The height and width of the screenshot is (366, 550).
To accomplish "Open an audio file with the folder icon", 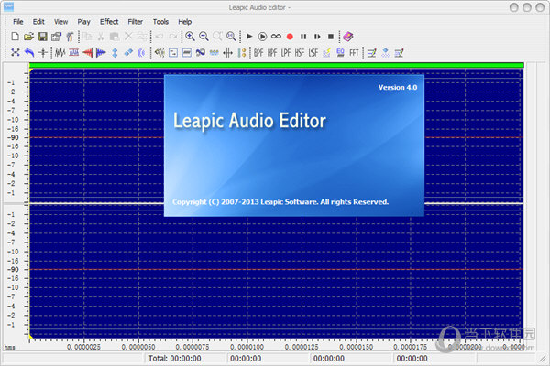I will point(28,37).
